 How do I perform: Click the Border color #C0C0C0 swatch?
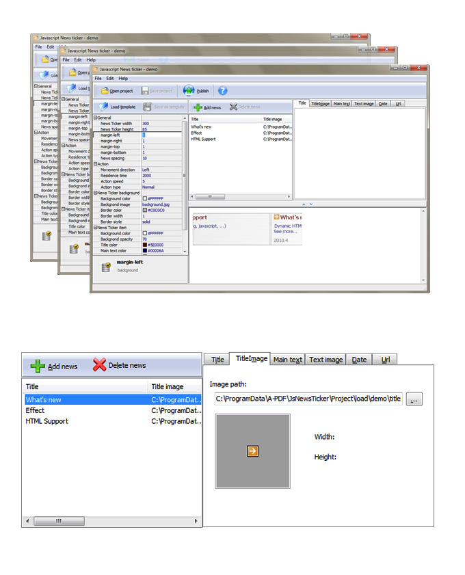[145, 210]
